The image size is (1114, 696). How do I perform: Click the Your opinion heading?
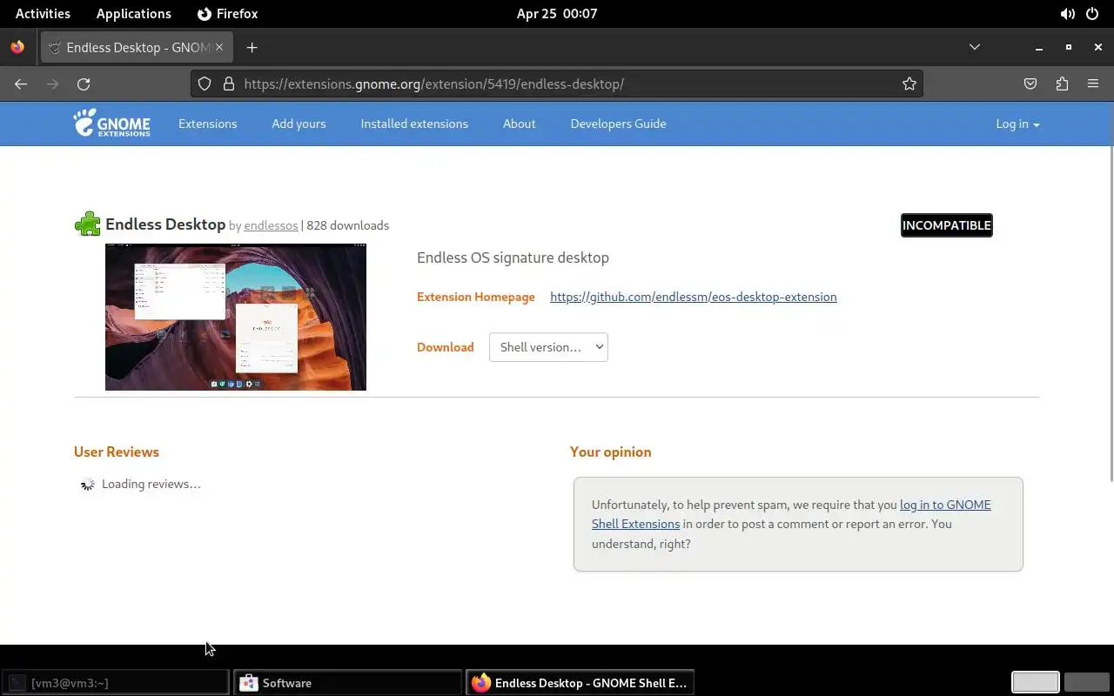click(610, 452)
